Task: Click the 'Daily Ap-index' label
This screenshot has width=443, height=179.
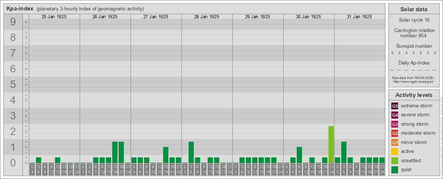Action: tap(414, 63)
